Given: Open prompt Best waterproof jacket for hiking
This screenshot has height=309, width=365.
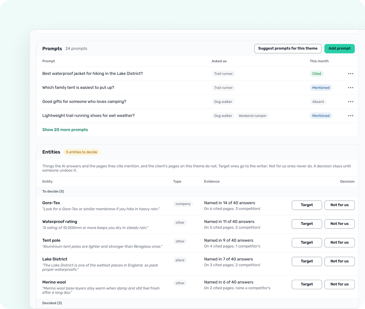Looking at the screenshot, I should tap(92, 74).
